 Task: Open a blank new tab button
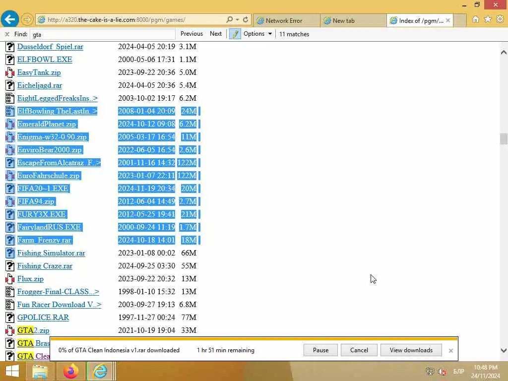pos(460,20)
